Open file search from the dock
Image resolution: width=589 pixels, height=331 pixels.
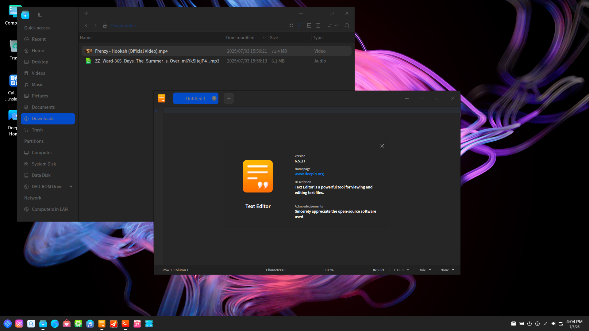pyautogui.click(x=31, y=324)
